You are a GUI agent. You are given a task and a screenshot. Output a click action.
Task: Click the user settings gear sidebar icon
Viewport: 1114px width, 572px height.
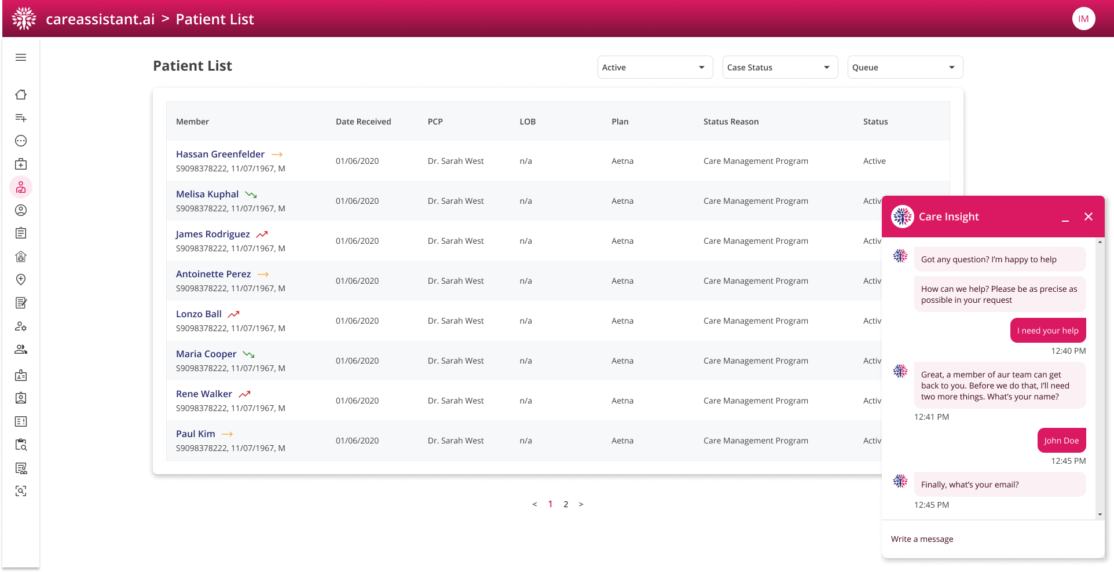coord(21,326)
